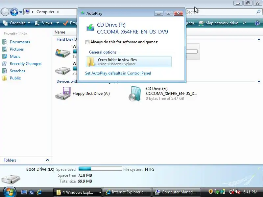The image size is (263, 197).
Task: Open Music favorite link
Action: coord(15,56)
